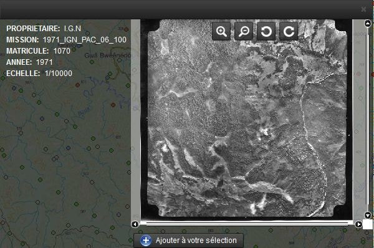Rotate the photo counterclockwise
The image size is (374, 248).
pos(266,31)
